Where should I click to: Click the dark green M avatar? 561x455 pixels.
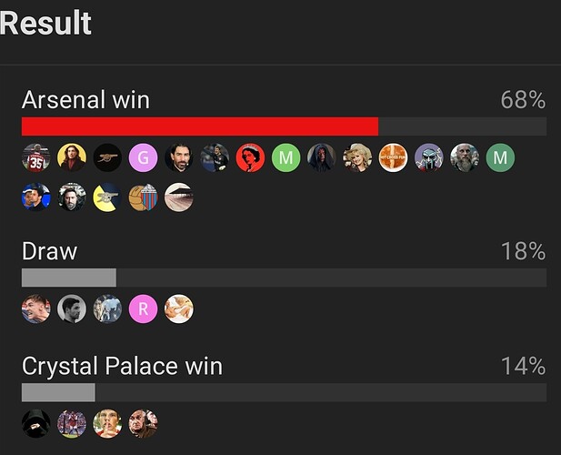pyautogui.click(x=500, y=157)
